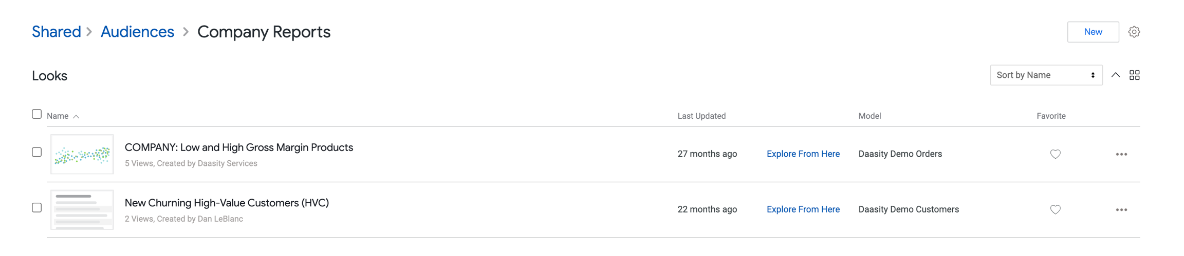Image resolution: width=1184 pixels, height=256 pixels.
Task: Explore From Here for Daasity Demo Orders
Action: 803,154
